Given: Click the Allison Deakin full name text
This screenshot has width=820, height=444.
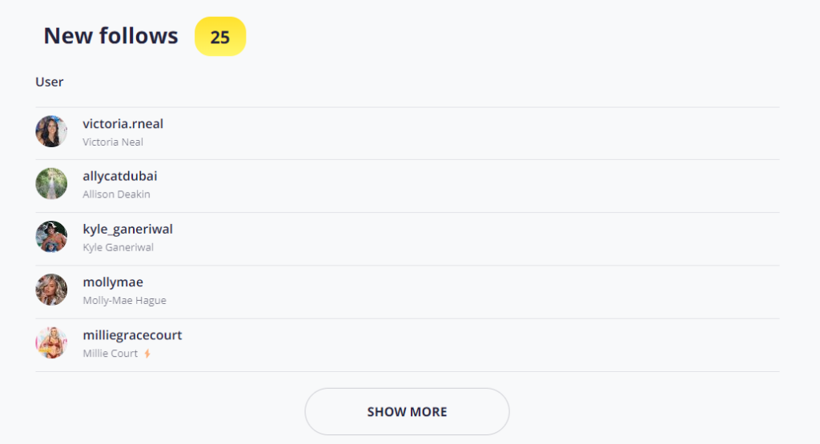Looking at the screenshot, I should [x=116, y=194].
